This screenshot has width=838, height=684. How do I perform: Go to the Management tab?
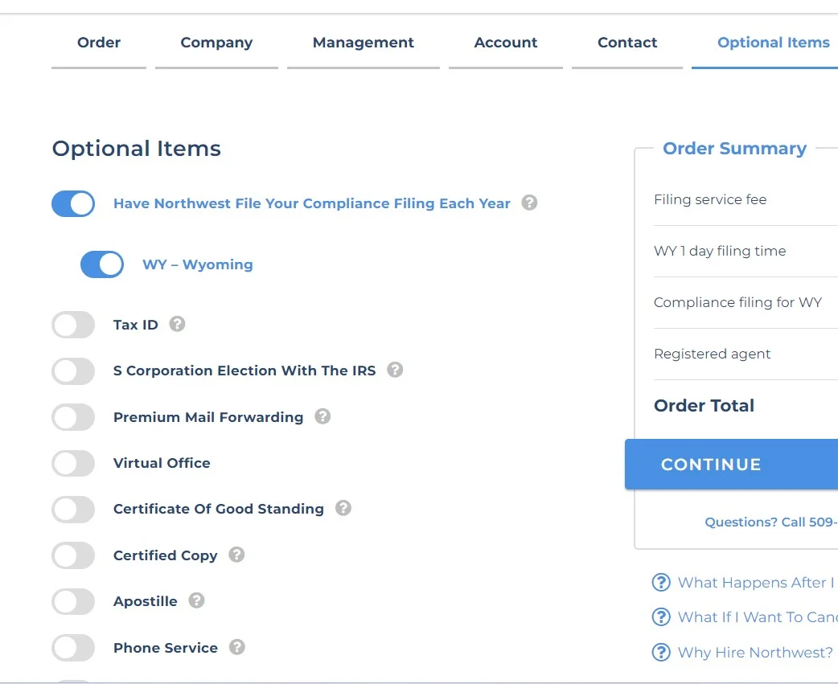coord(363,43)
